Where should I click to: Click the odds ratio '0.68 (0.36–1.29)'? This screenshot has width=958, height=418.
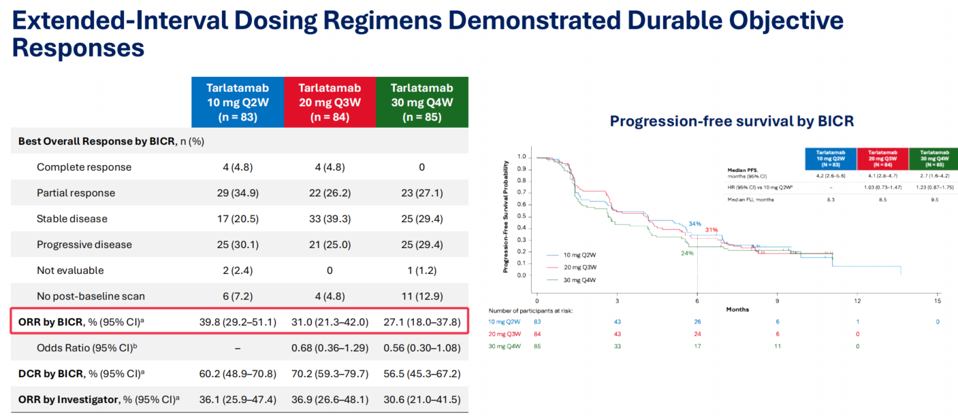[x=330, y=348]
